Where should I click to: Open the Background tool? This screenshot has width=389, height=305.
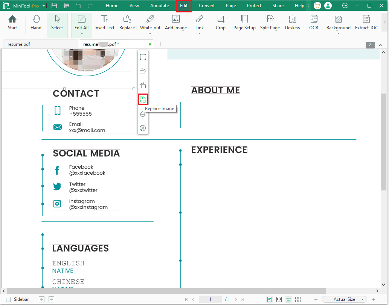[339, 22]
